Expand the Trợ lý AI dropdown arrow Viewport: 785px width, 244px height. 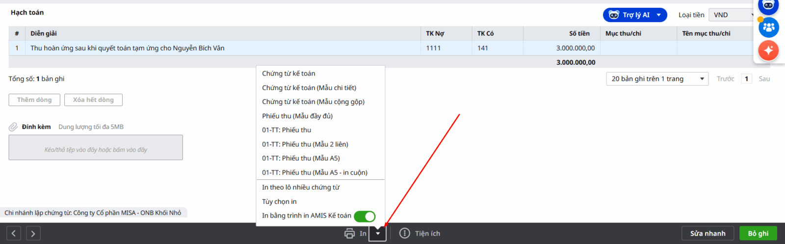659,15
